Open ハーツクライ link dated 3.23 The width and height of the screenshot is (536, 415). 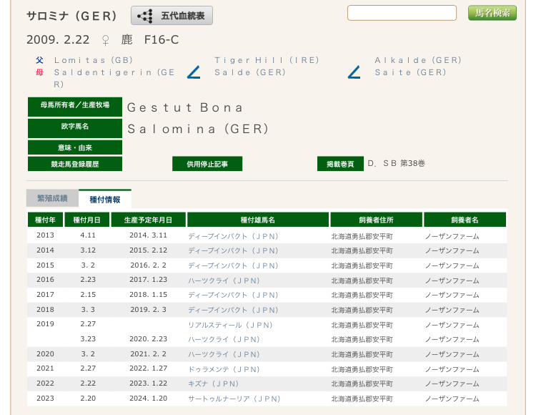[x=224, y=340]
